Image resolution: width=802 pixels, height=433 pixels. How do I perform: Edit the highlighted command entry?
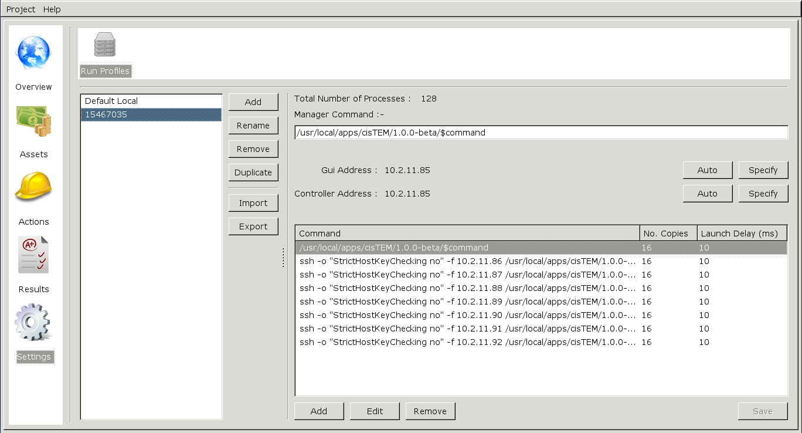point(375,411)
